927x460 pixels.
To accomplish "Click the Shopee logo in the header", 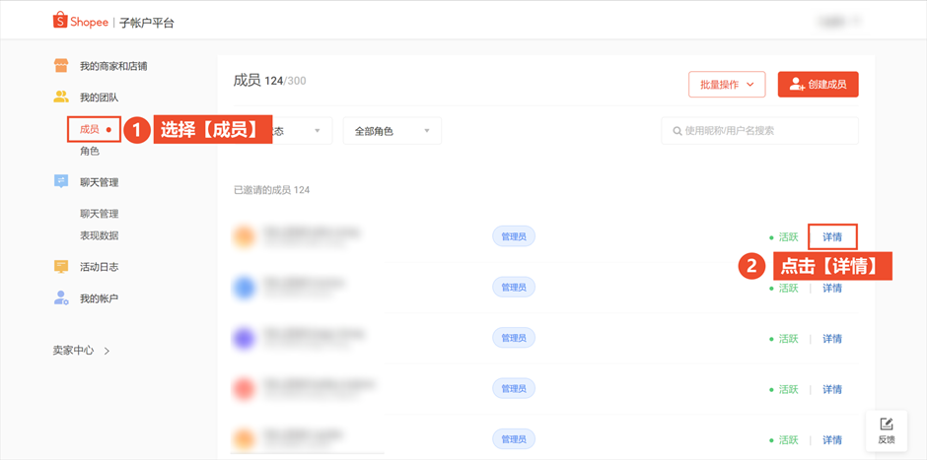I will coord(81,22).
